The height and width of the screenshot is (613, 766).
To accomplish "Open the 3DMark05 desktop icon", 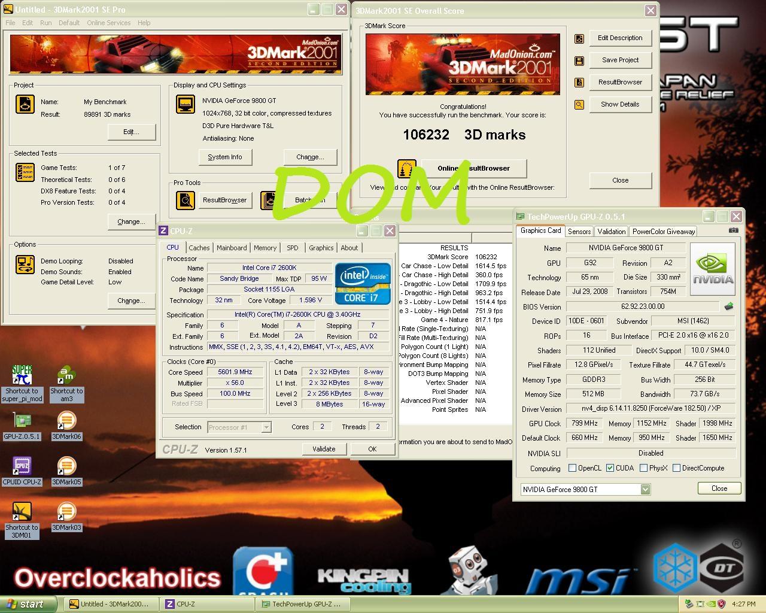I will click(66, 472).
